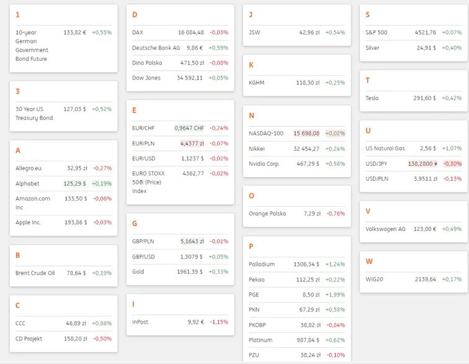The width and height of the screenshot is (469, 364).
Task: Select the EUR/PLN currency pair
Action: 180,143
